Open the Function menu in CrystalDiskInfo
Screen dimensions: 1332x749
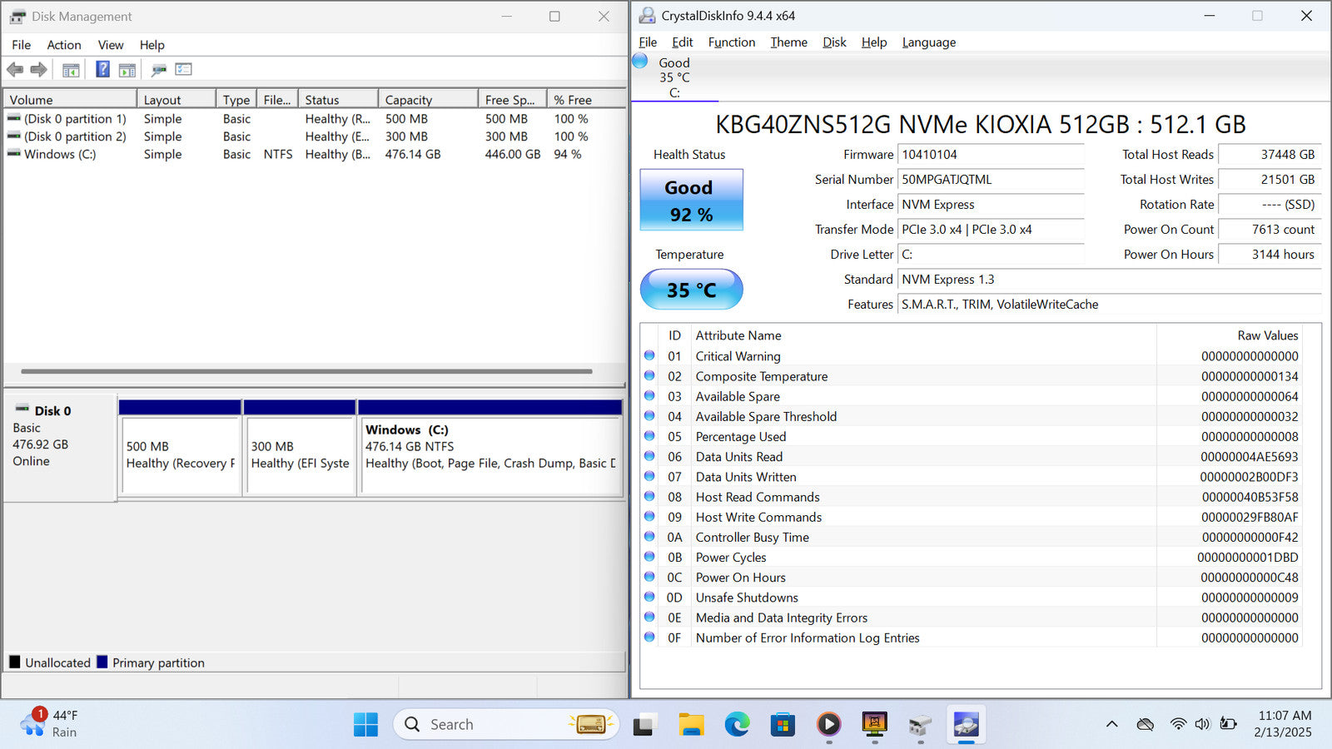tap(731, 42)
